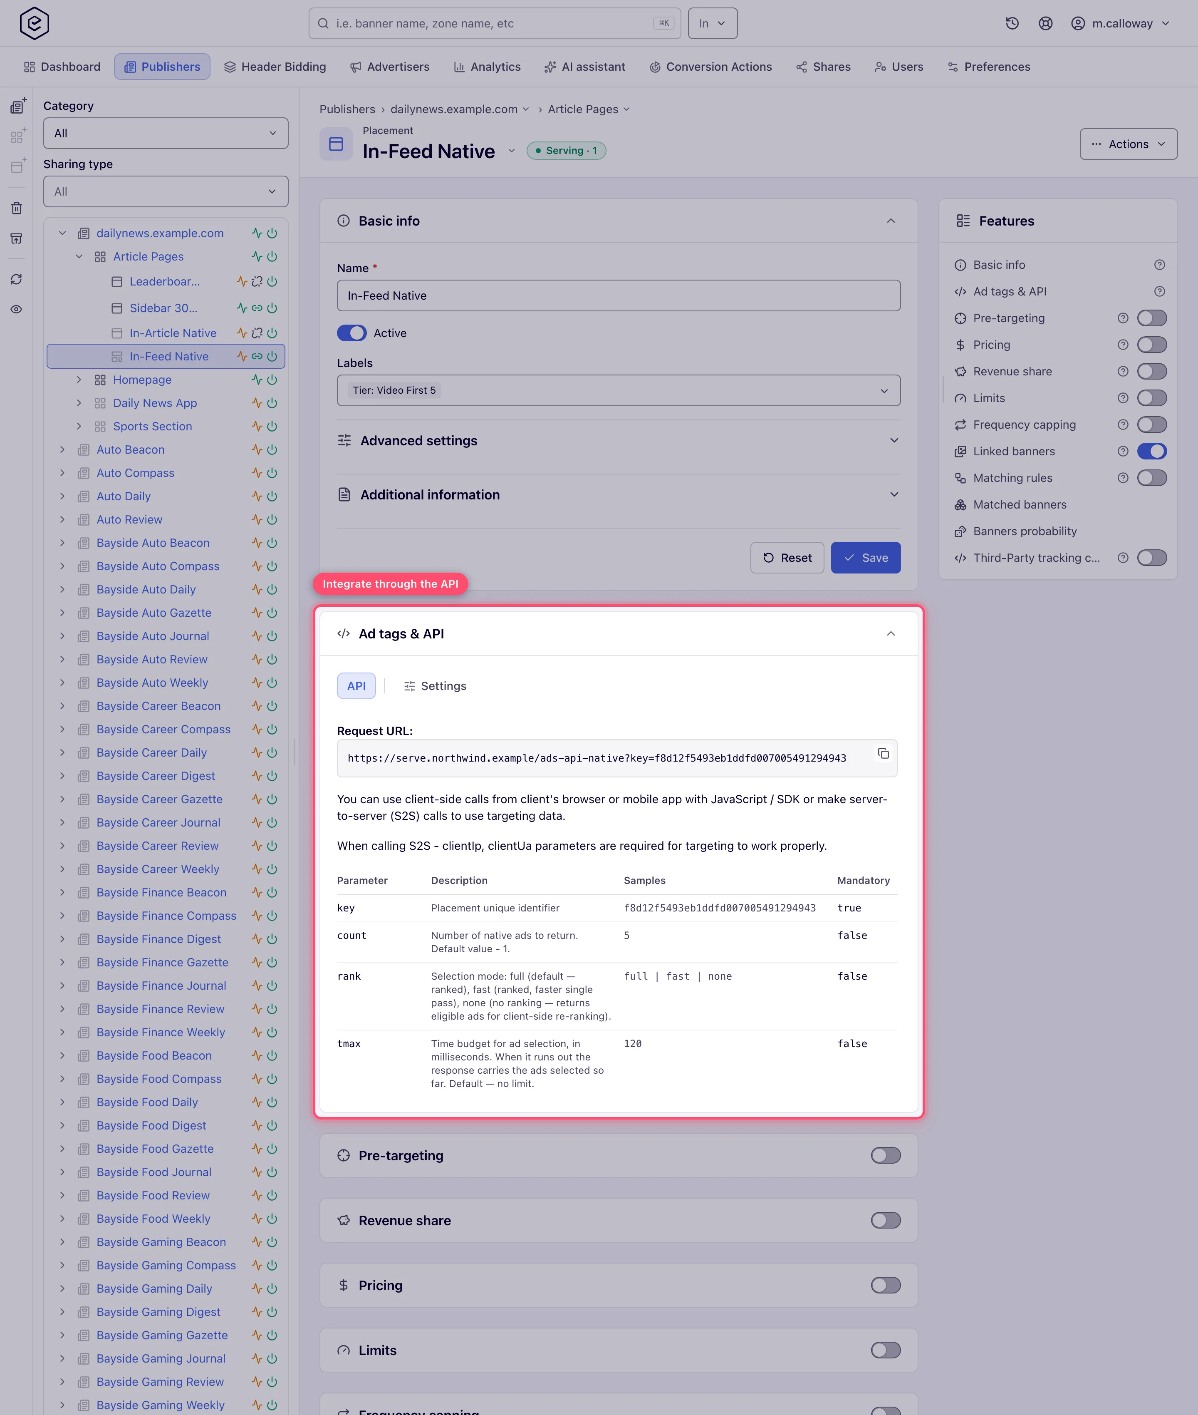Screen dimensions: 1198x1415
Task: Click the Save button
Action: [x=865, y=558]
